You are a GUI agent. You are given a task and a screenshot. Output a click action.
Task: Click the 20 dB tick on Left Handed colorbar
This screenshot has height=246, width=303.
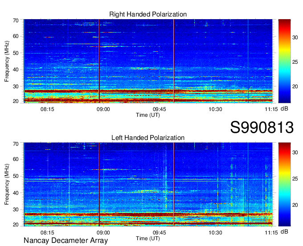tap(295, 205)
